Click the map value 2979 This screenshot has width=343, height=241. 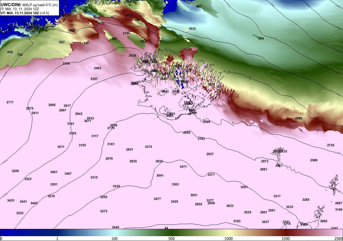[109, 159]
